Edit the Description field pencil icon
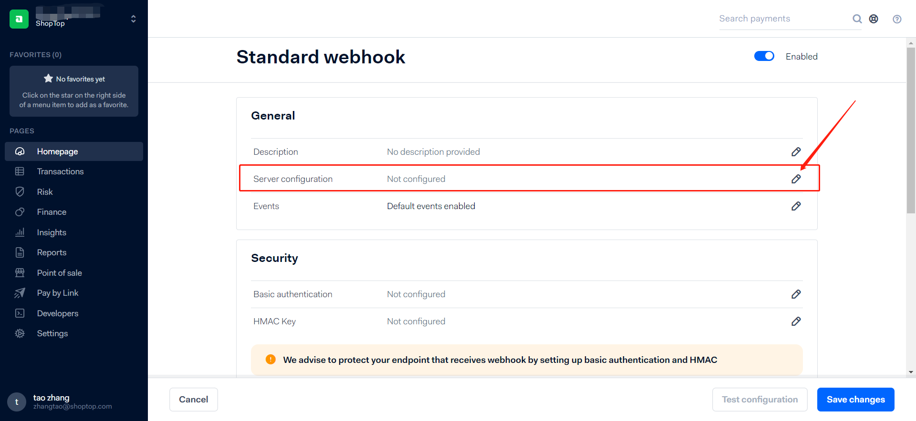The width and height of the screenshot is (916, 421). [796, 152]
